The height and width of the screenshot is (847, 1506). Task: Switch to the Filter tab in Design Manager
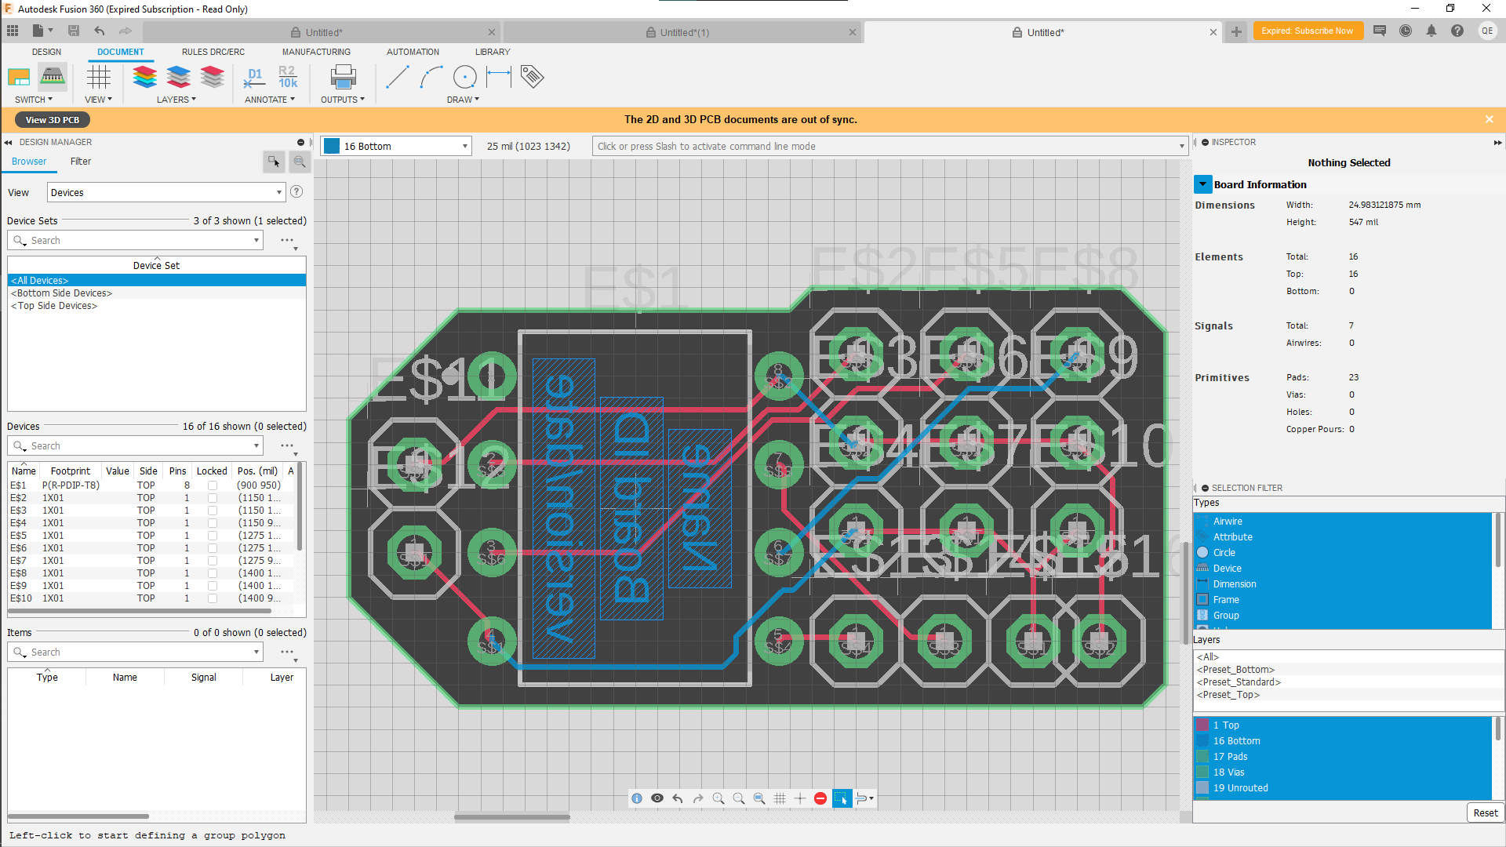tap(80, 162)
